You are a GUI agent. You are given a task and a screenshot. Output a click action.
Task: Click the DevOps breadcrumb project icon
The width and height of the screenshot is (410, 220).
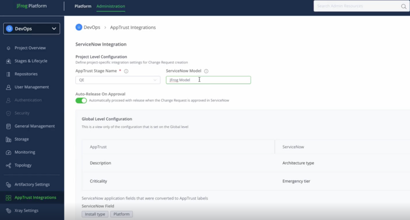click(79, 27)
